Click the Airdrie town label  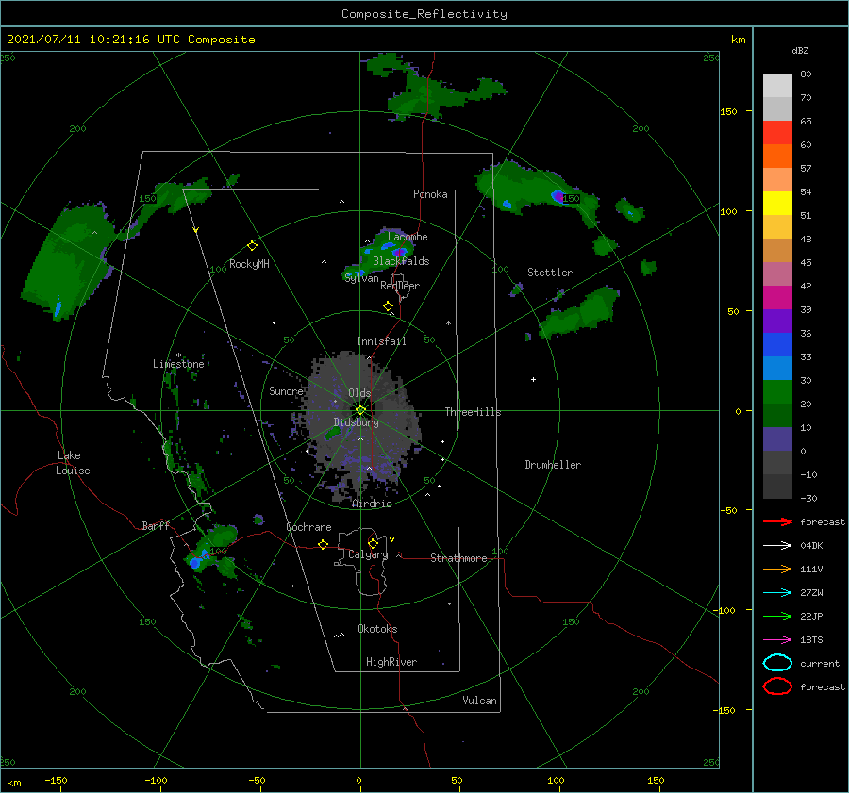click(x=372, y=504)
